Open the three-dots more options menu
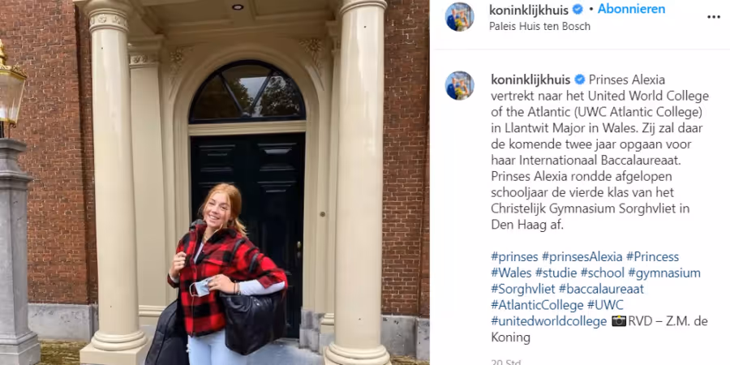730x365 pixels. coord(713,17)
